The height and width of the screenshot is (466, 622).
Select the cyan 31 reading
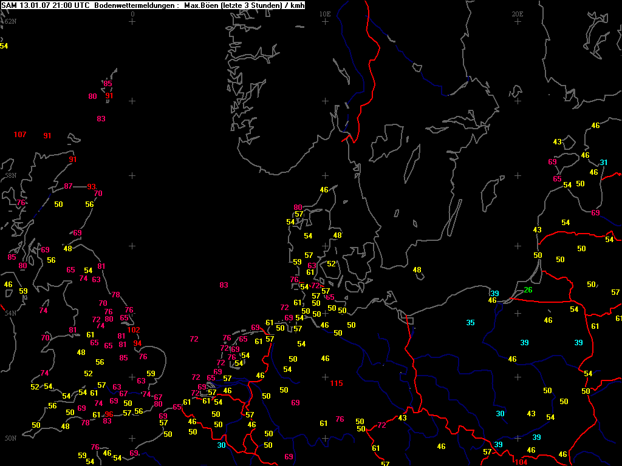(x=604, y=163)
